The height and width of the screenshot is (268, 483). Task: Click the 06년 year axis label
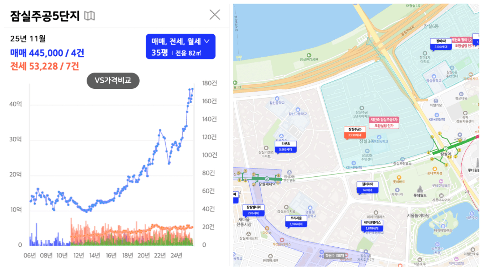(30, 255)
